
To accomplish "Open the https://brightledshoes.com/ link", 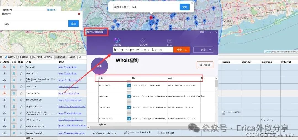I will pos(72,107).
